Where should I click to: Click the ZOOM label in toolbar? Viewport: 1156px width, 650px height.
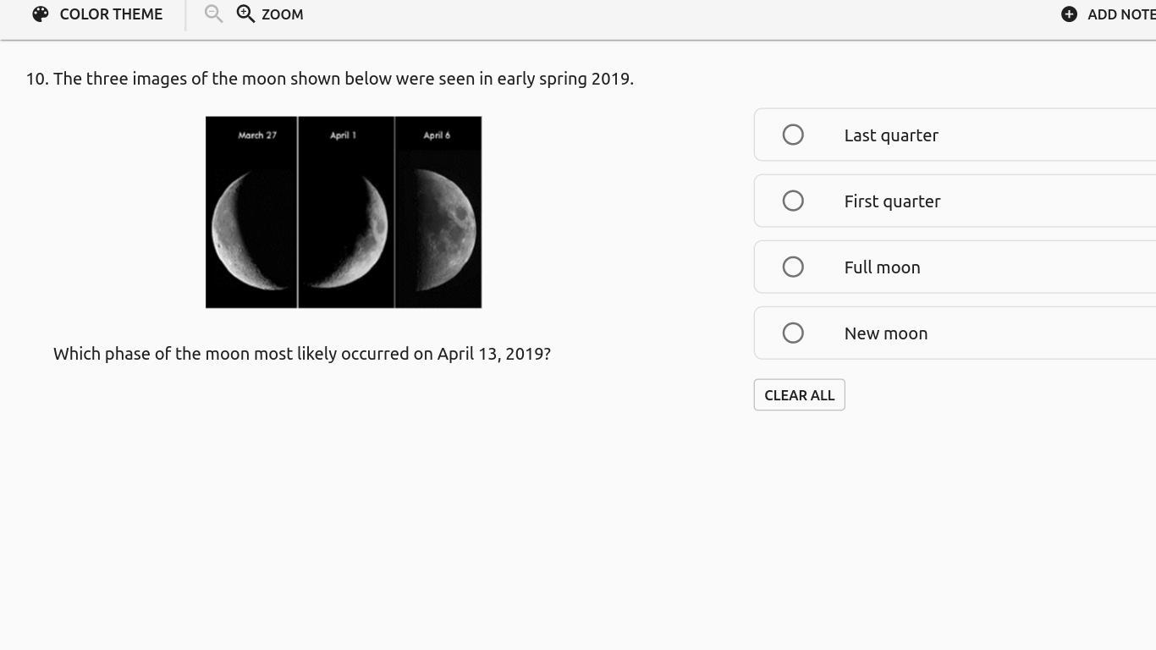point(283,14)
